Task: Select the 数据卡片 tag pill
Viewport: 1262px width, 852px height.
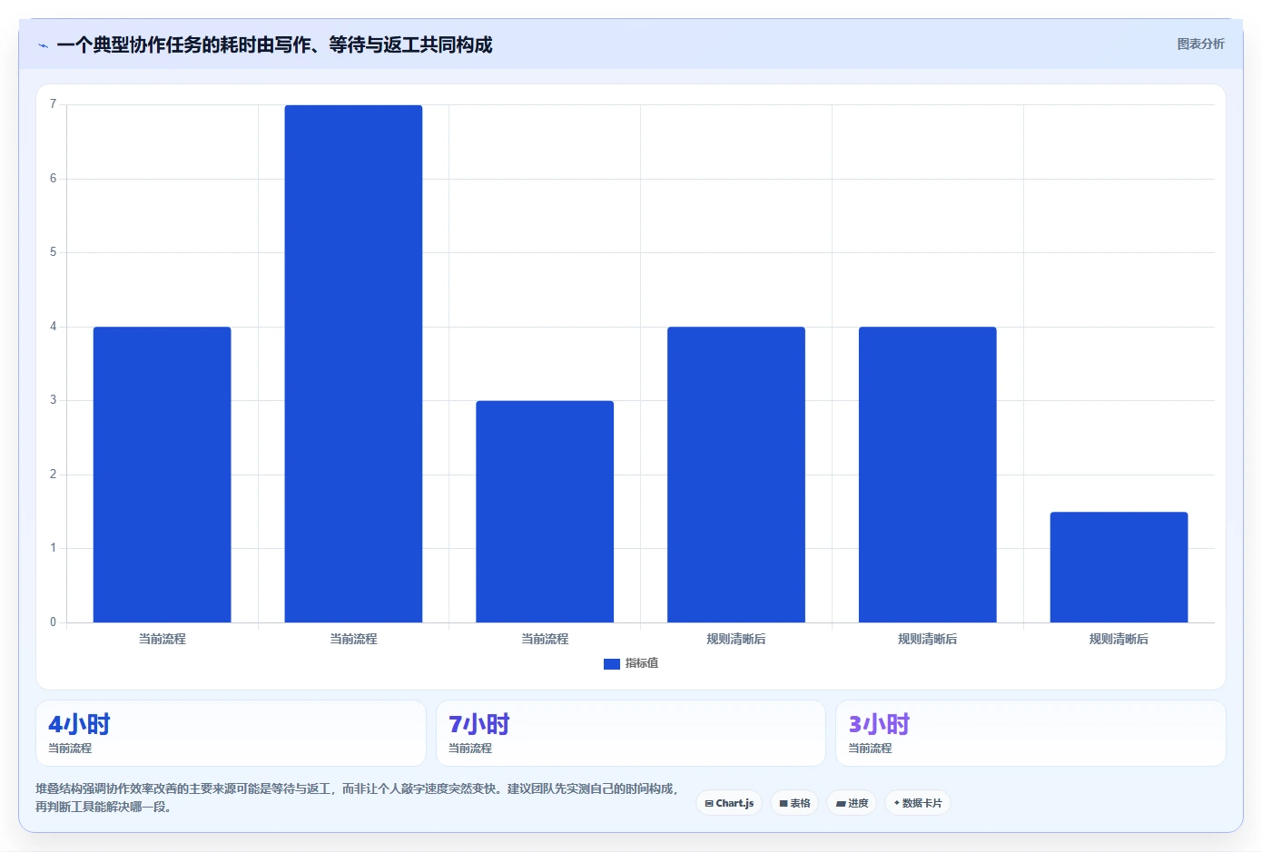Action: 918,803
